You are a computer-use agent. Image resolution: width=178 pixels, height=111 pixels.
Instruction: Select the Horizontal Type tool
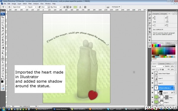(x=3, y=59)
